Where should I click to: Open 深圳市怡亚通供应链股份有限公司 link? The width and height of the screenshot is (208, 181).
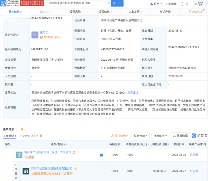52,169
